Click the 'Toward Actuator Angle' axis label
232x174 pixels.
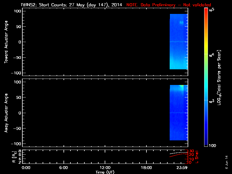click(x=6, y=42)
